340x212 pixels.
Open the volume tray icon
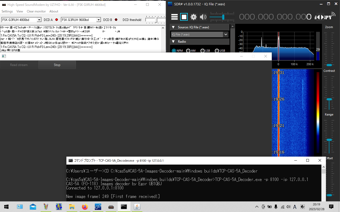(288, 207)
